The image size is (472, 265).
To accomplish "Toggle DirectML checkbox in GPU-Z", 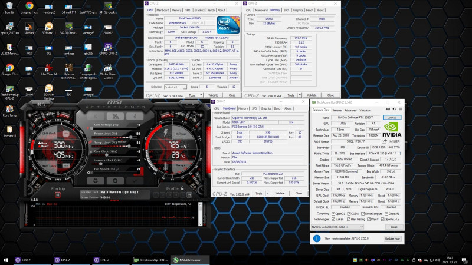I will [x=386, y=214].
